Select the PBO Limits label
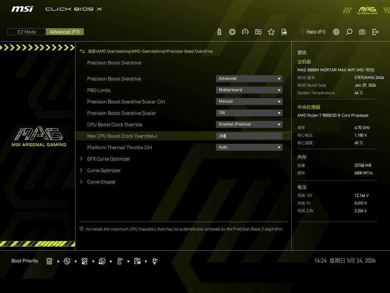 click(x=99, y=90)
